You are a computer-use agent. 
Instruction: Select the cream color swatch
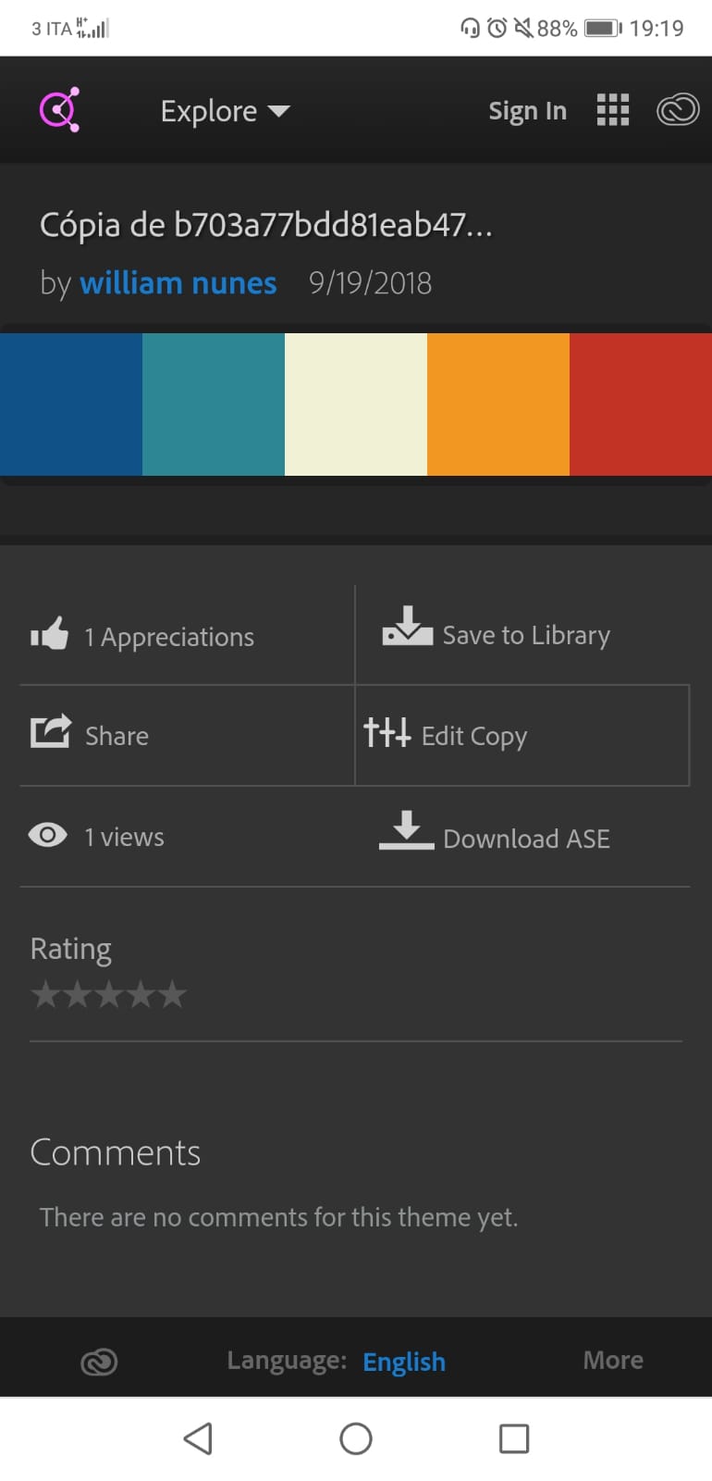[356, 404]
